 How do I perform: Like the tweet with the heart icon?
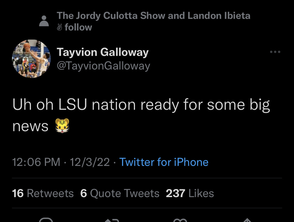tap(180, 220)
